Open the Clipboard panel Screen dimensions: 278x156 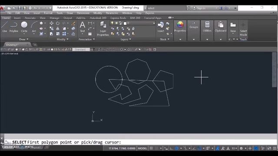(x=221, y=26)
